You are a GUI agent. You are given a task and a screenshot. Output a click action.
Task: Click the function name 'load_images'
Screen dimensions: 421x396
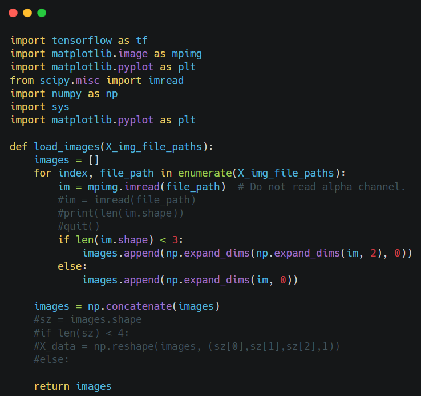point(67,147)
